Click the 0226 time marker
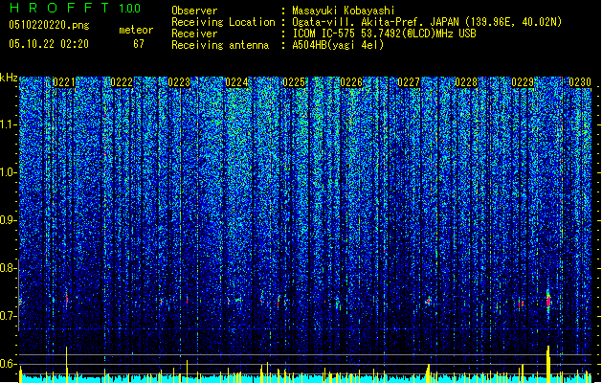602x383 pixels. tap(351, 82)
